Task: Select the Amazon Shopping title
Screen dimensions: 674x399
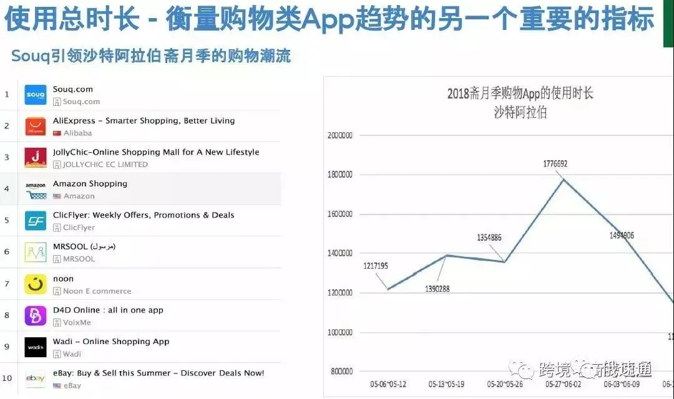Action: 90,184
